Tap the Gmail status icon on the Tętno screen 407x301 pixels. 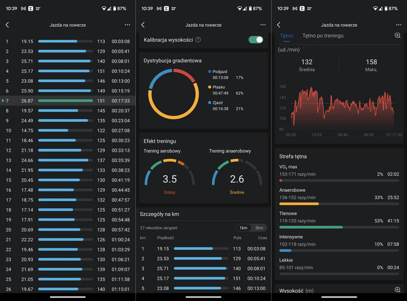pos(295,9)
